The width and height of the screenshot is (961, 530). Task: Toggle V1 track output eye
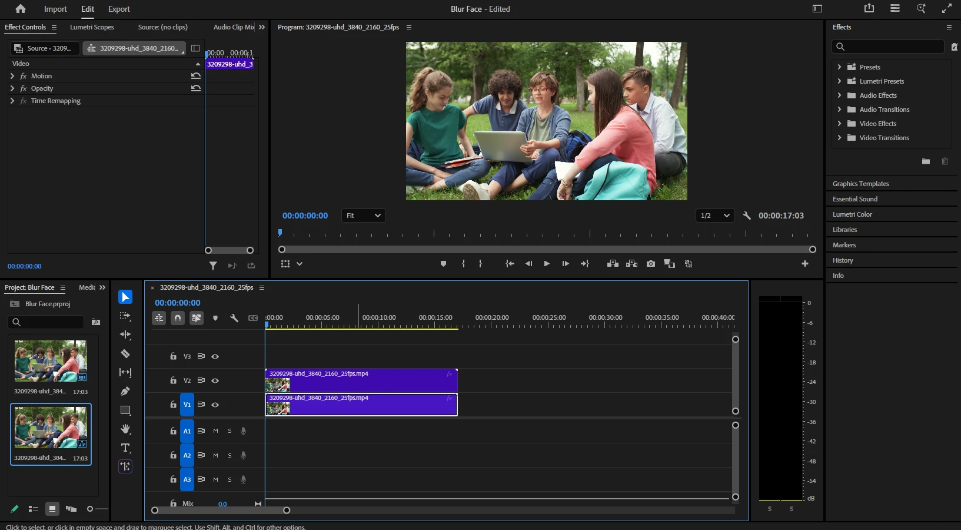[x=215, y=405]
